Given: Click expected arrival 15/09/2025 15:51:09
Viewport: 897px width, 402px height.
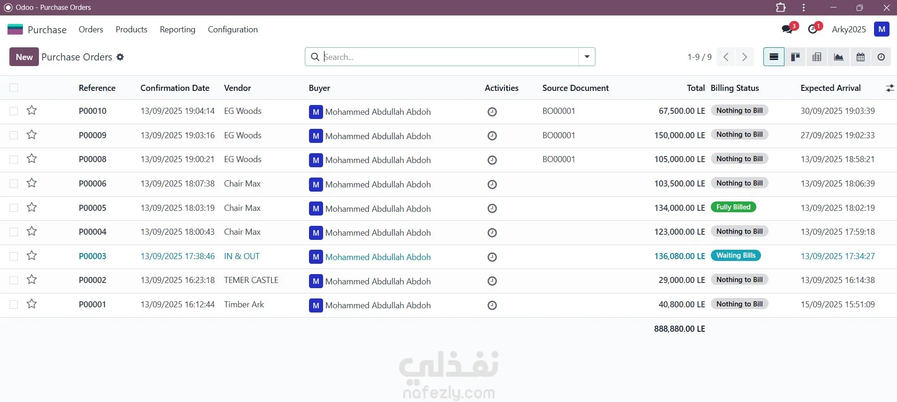Looking at the screenshot, I should pyautogui.click(x=837, y=305).
